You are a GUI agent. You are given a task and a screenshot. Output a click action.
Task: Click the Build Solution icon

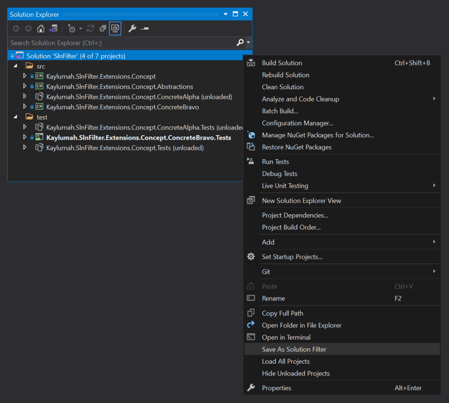pos(251,62)
